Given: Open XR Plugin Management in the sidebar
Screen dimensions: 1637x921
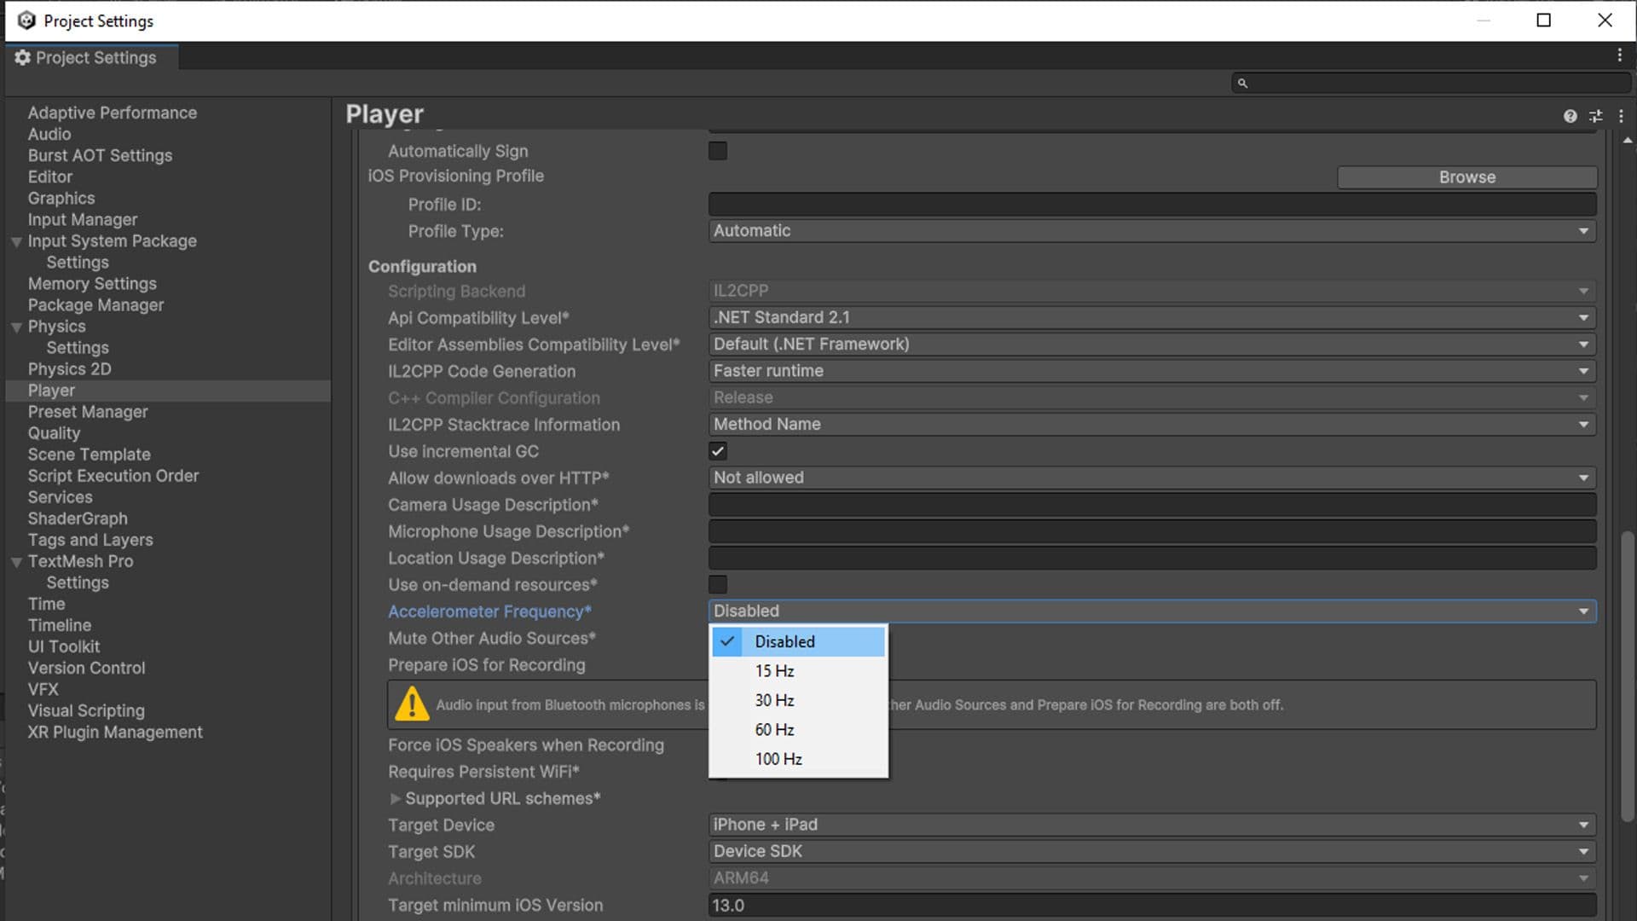Looking at the screenshot, I should [115, 732].
